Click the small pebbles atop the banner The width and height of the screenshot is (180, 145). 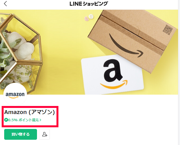[x=89, y=18]
